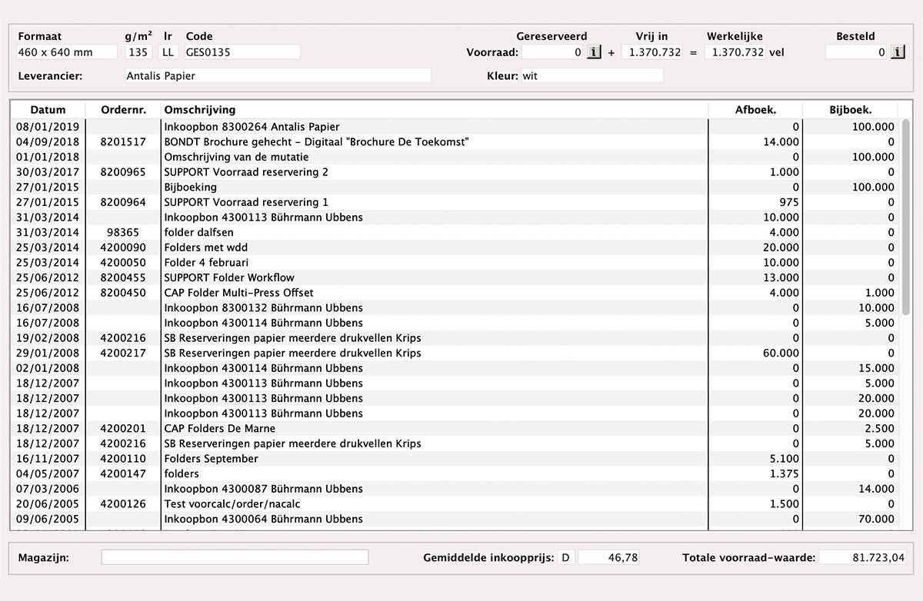Click the Leverancier field Antalis Papier
Image resolution: width=923 pixels, height=601 pixels.
pos(278,76)
